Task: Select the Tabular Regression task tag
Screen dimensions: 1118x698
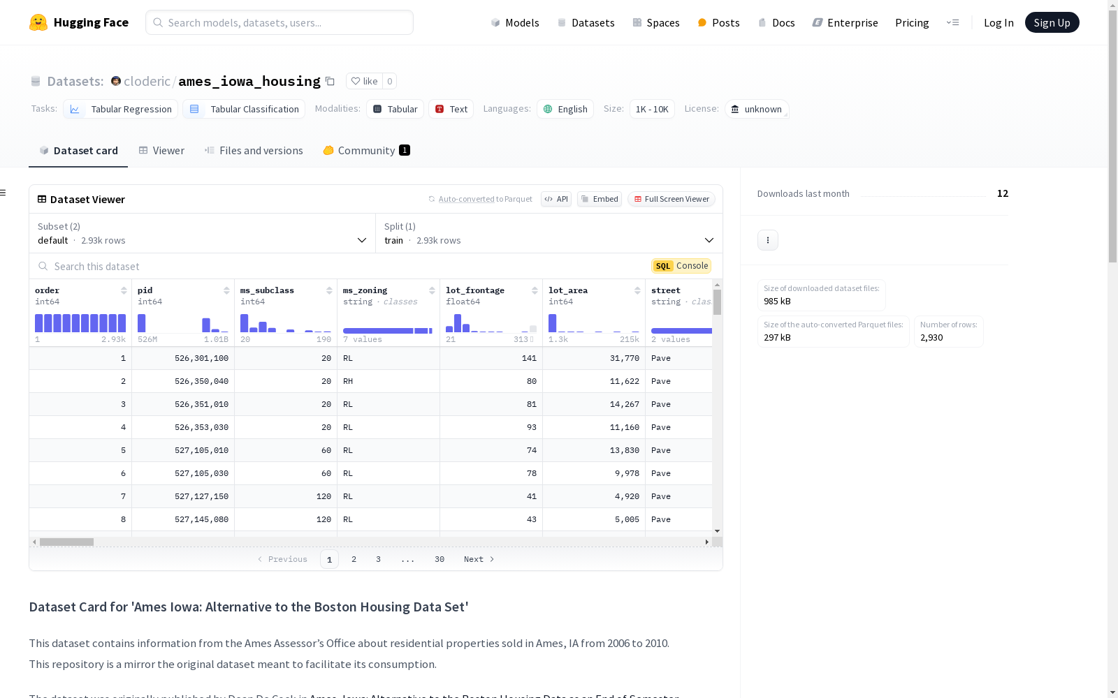Action: [120, 109]
